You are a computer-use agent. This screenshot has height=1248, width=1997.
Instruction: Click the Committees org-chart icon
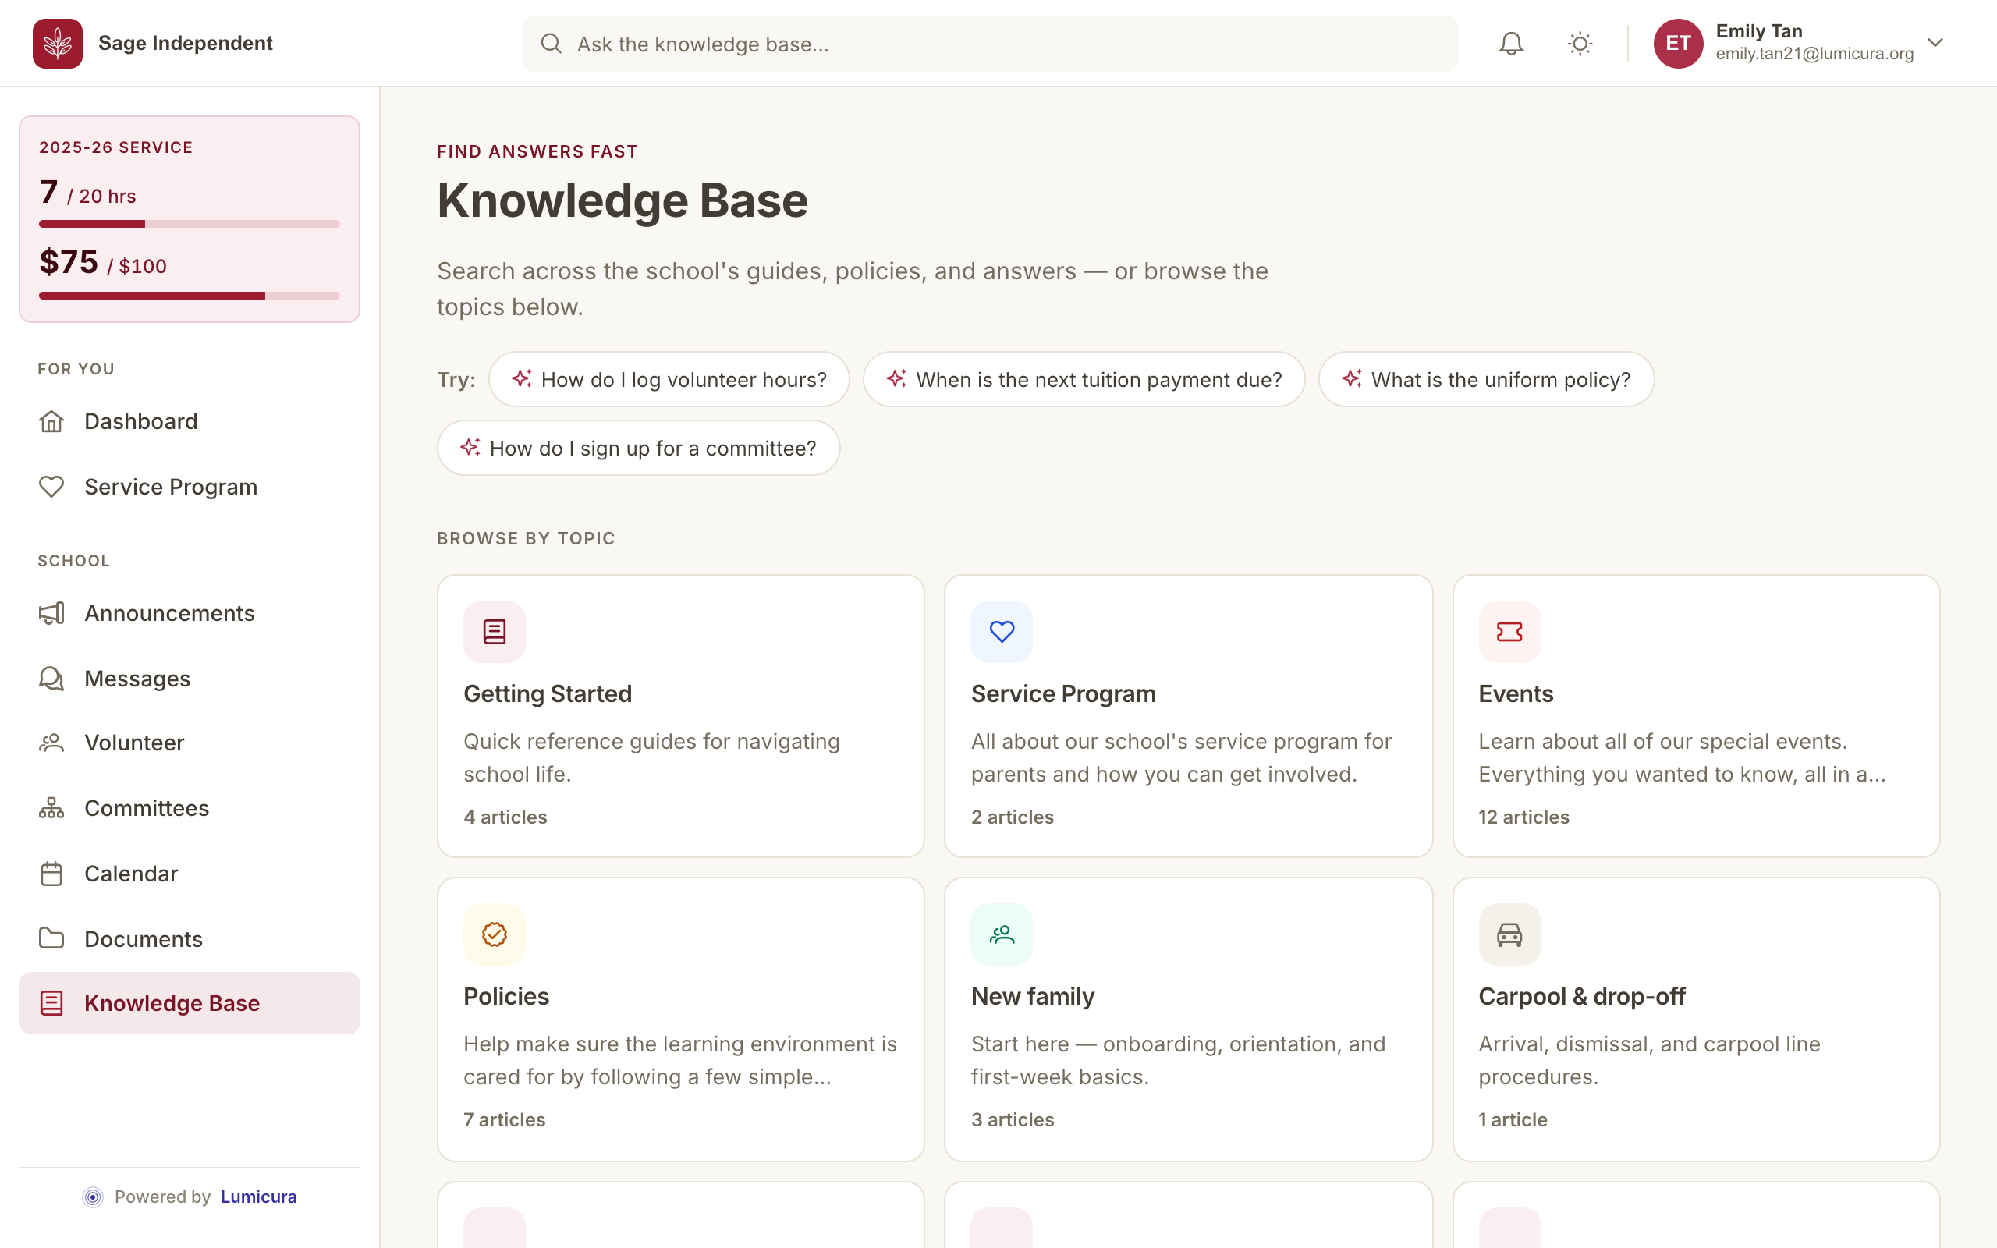(x=51, y=808)
